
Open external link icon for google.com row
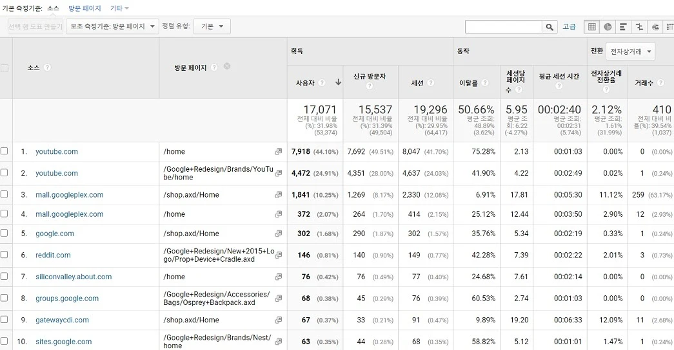(x=279, y=234)
